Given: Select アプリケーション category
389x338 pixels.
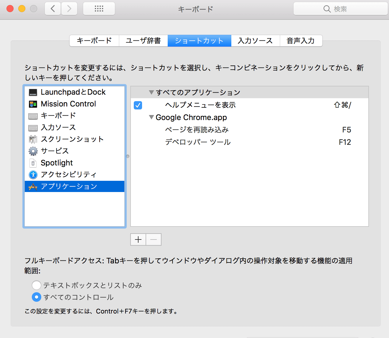Looking at the screenshot, I should (x=75, y=186).
